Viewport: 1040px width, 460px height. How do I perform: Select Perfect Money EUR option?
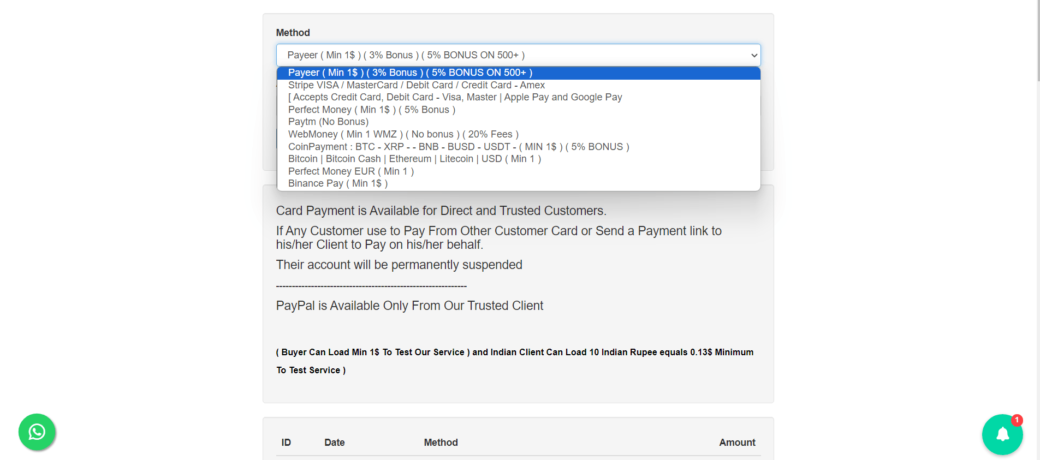[x=350, y=171]
